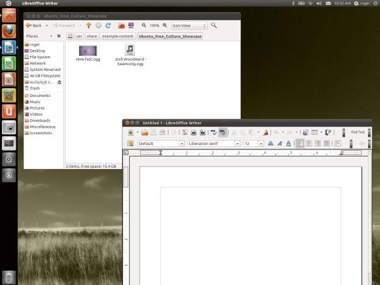Open Back history dropdown arrow
Screen dimensions: 380x285
[47, 25]
